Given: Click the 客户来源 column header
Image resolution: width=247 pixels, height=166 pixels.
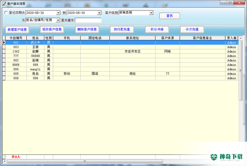Looking at the screenshot, I should point(168,38).
